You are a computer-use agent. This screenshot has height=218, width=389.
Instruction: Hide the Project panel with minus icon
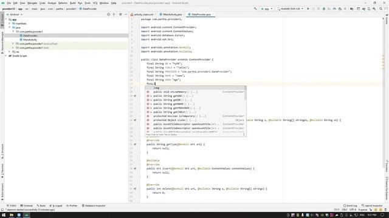(126, 15)
